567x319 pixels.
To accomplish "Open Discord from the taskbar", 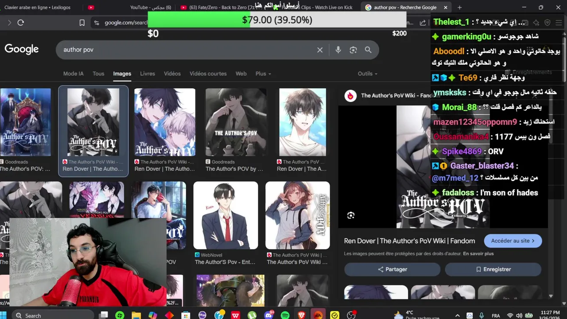I will 268,315.
